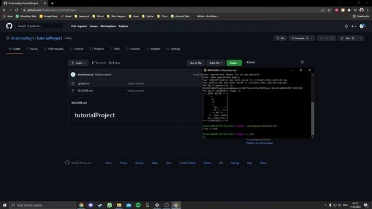Open the WhatsApp Web bookmark
The width and height of the screenshot is (372, 209).
click(x=26, y=16)
